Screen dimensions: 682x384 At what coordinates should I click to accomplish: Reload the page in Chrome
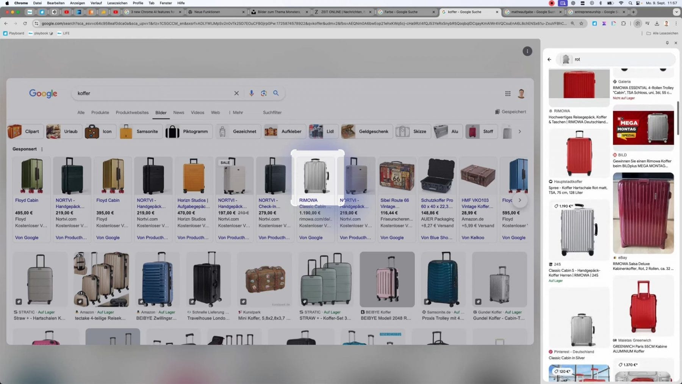25,24
